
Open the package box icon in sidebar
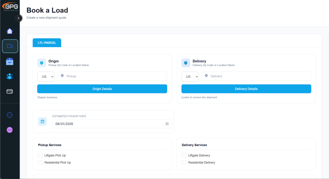(x=10, y=61)
